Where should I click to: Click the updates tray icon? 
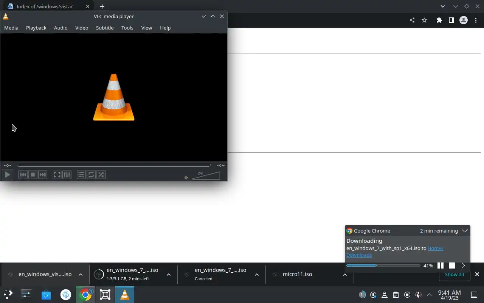pos(374,294)
